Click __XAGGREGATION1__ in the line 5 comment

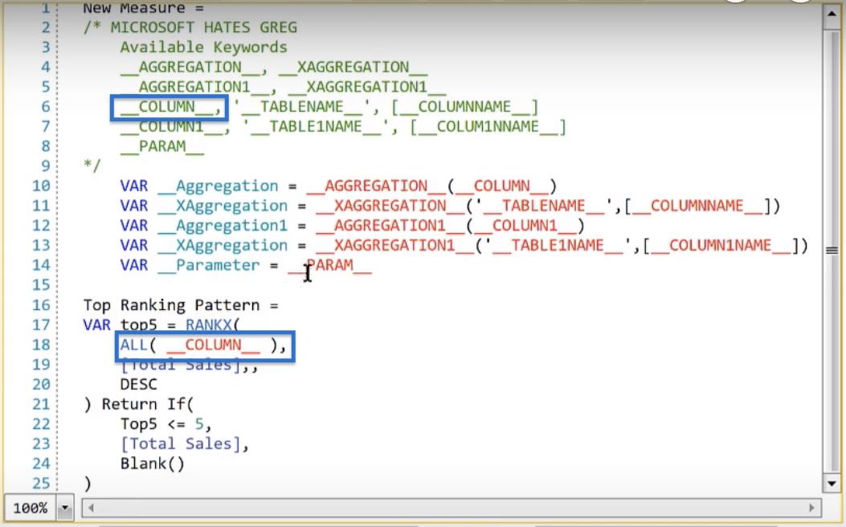[x=367, y=87]
